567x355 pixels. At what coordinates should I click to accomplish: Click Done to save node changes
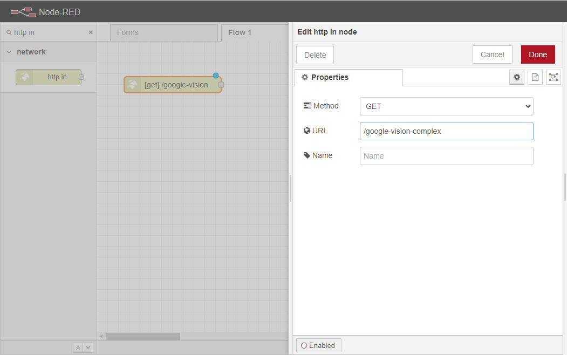(x=538, y=54)
